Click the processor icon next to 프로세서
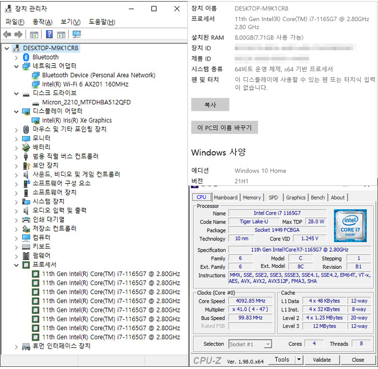Viewport: 378px width, 369px height. click(26, 265)
